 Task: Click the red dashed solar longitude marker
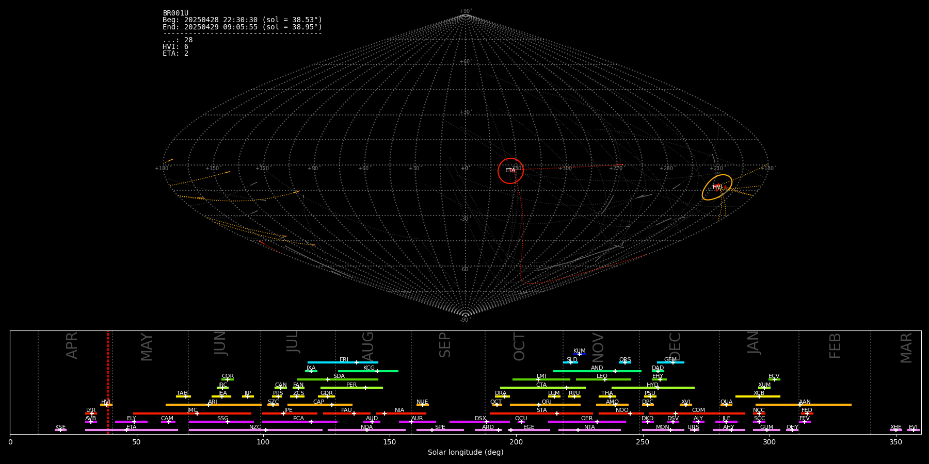tap(108, 382)
